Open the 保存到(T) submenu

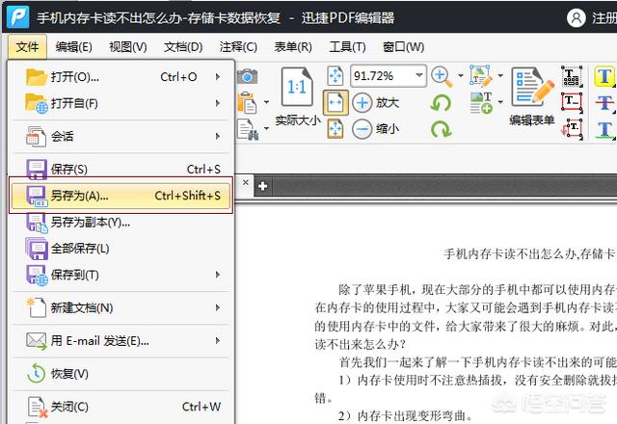(121, 275)
